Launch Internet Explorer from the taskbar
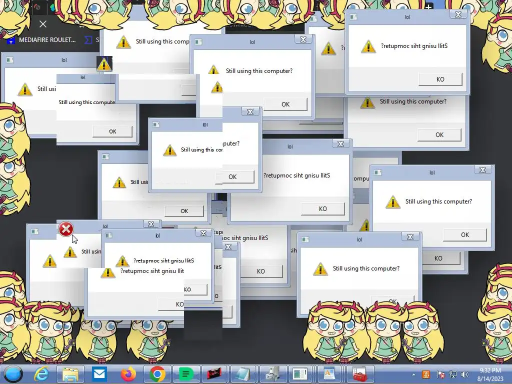Image resolution: width=512 pixels, height=384 pixels. 42,374
